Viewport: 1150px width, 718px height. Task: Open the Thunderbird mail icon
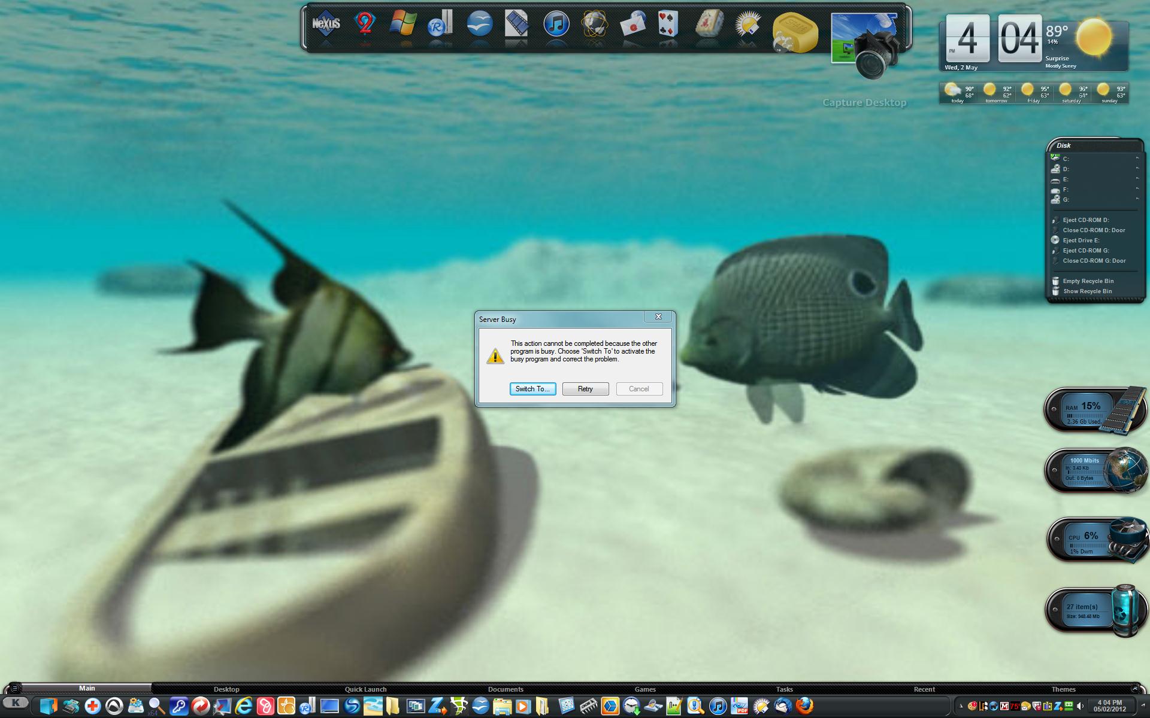(783, 706)
